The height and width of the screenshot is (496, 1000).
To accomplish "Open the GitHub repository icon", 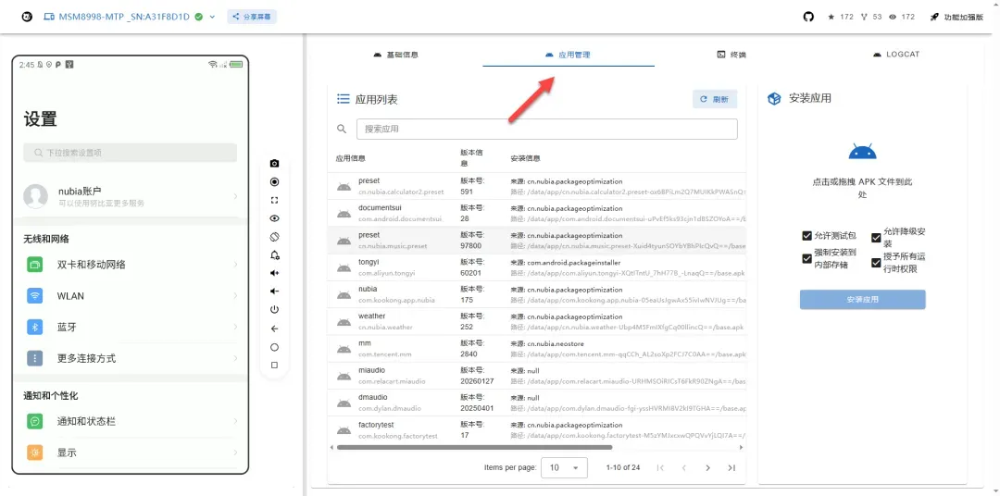I will coord(808,17).
